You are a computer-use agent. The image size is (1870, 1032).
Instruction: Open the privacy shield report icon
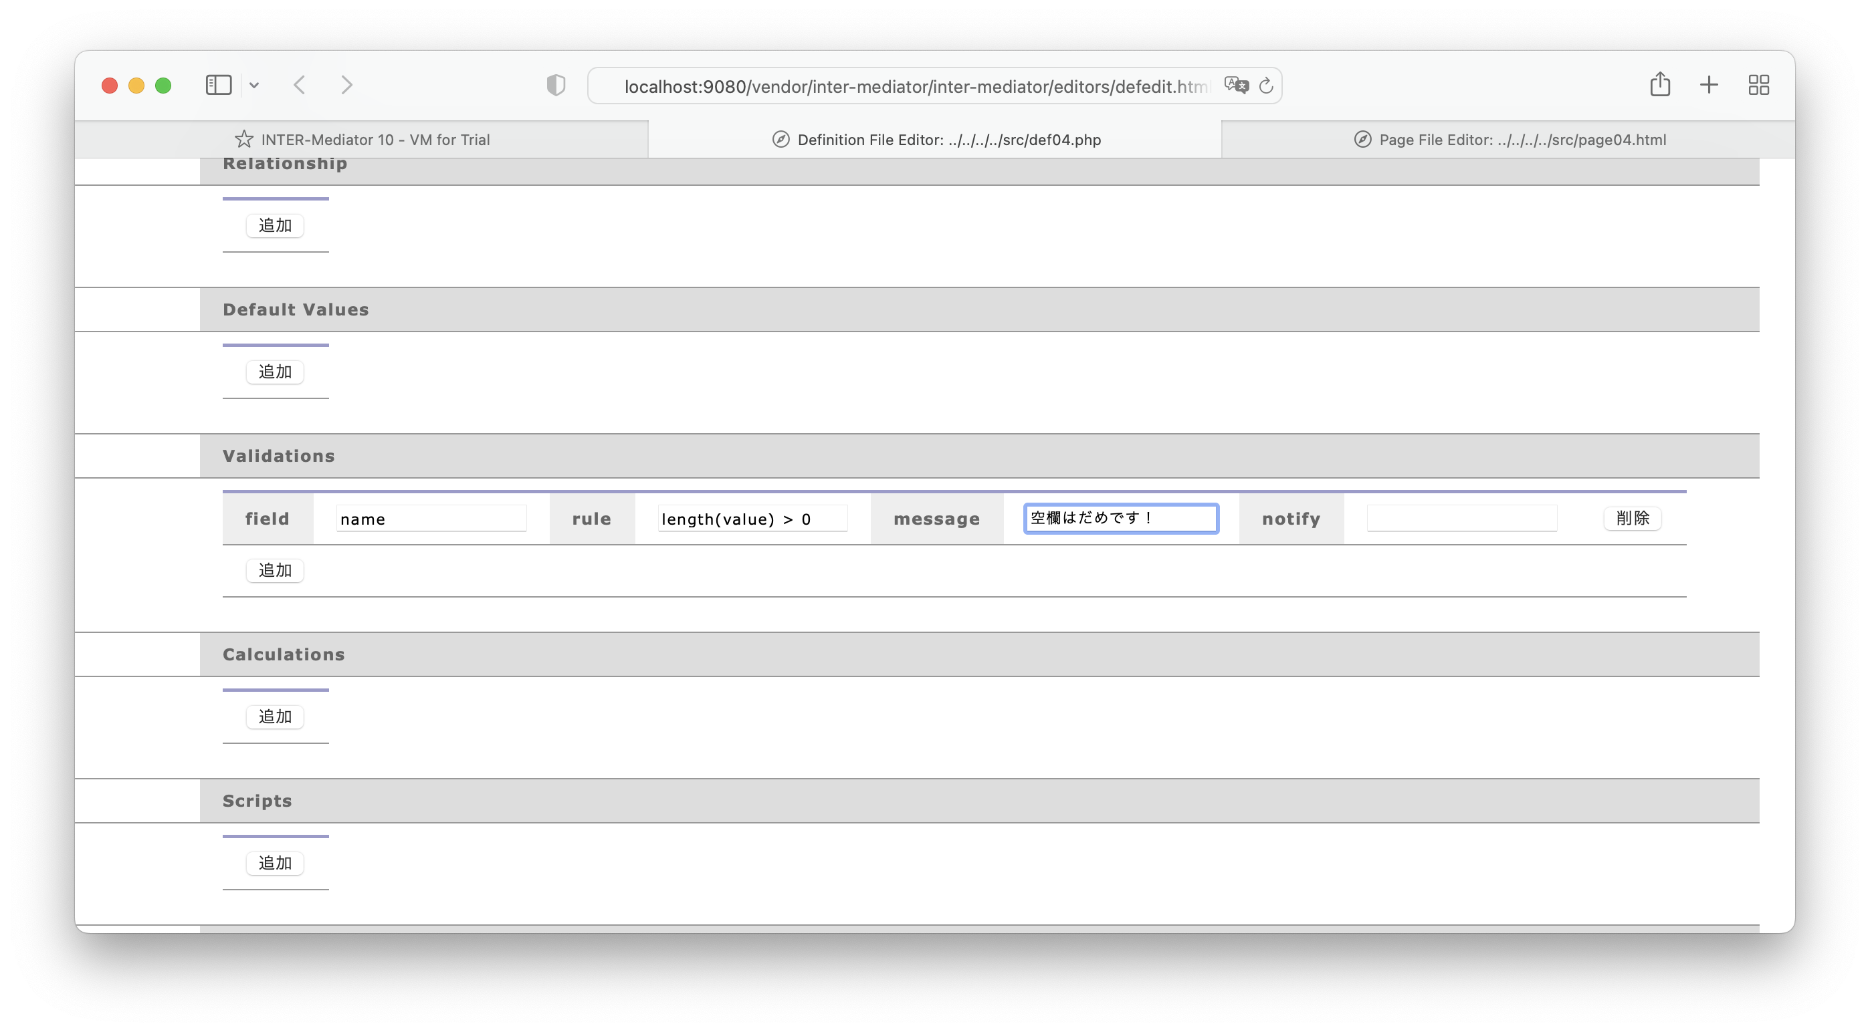pyautogui.click(x=556, y=86)
